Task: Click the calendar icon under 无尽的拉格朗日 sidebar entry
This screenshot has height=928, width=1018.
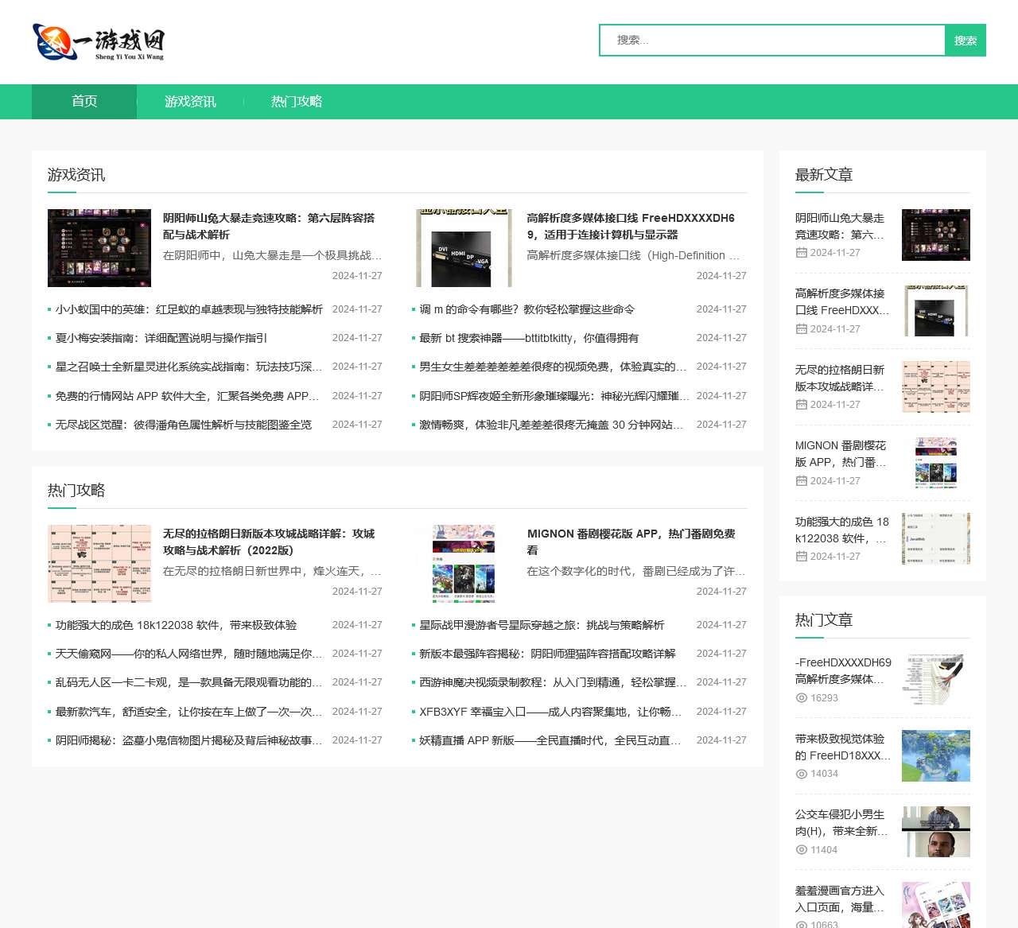Action: click(801, 405)
